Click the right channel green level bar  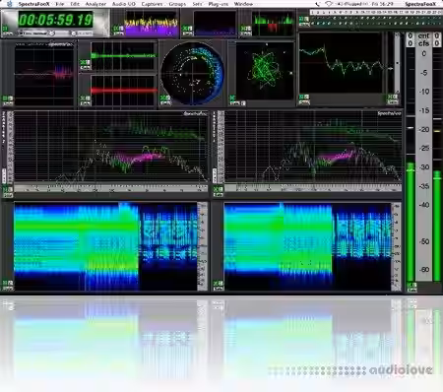437,226
